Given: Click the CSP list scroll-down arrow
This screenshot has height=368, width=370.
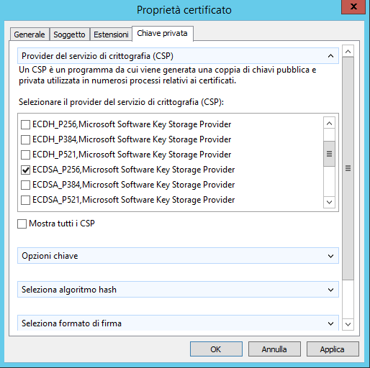Looking at the screenshot, I should click(329, 202).
